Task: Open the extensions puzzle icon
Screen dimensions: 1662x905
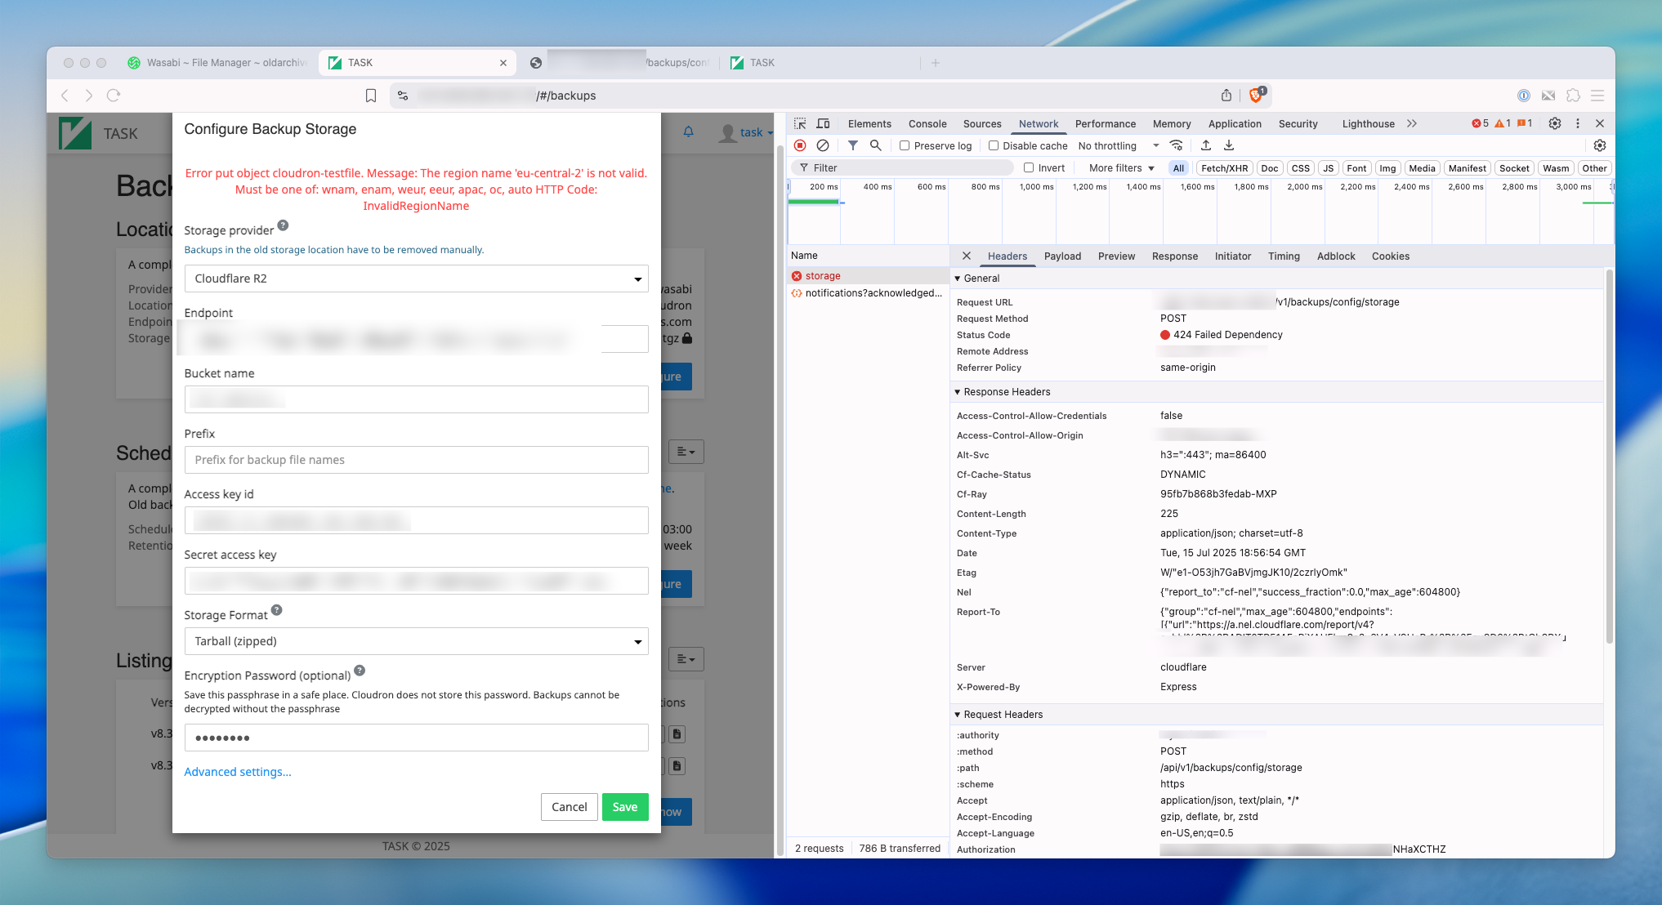Action: point(1573,96)
